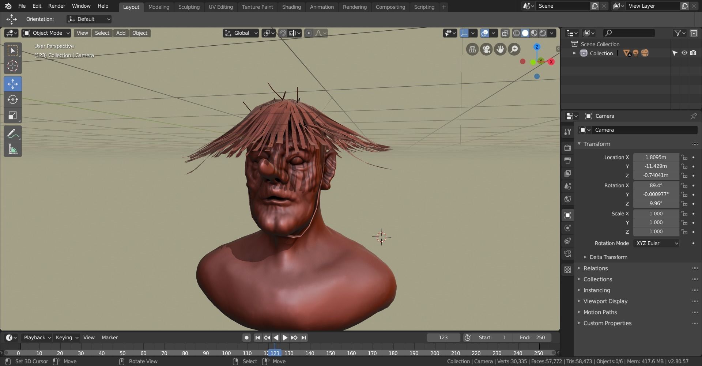Viewport: 702px width, 366px height.
Task: Switch to rendered viewport shading
Action: tap(543, 33)
